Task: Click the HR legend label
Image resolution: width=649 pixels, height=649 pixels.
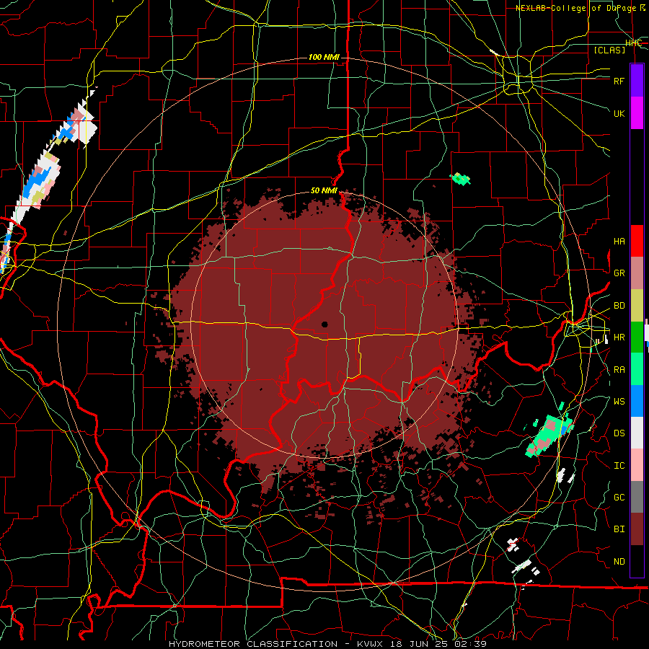Action: pos(619,337)
